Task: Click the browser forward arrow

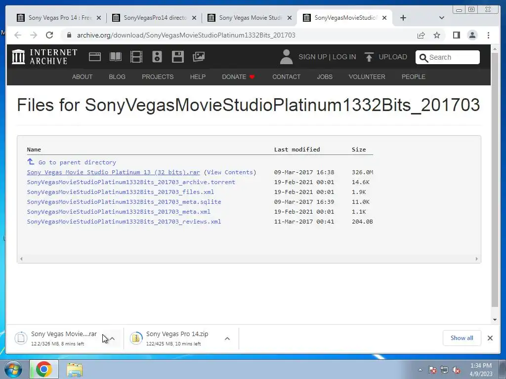Action: [x=34, y=35]
